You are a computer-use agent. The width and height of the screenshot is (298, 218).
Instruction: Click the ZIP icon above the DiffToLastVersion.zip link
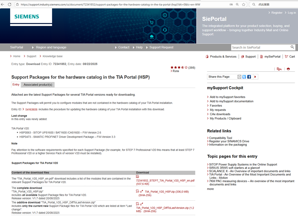pos(137,204)
